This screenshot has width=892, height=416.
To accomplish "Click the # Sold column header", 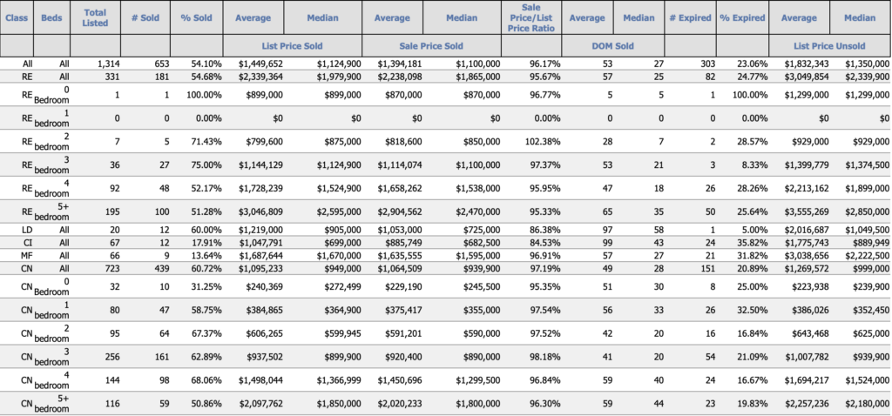I will [x=145, y=17].
